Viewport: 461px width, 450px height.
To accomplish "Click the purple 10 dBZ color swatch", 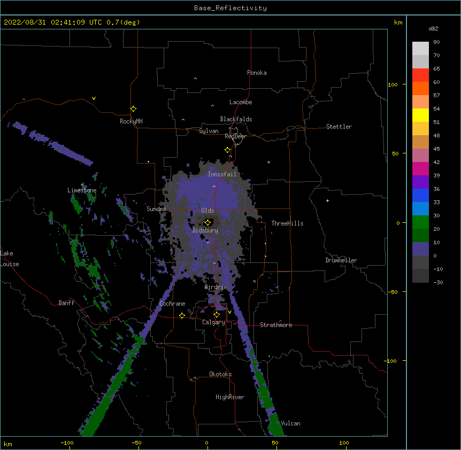I will [420, 249].
